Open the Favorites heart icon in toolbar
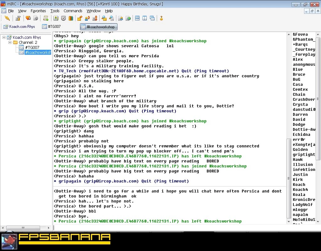The image size is (321, 251). coord(28,18)
